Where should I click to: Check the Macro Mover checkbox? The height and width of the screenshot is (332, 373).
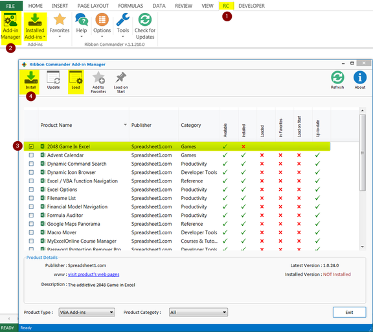point(31,232)
